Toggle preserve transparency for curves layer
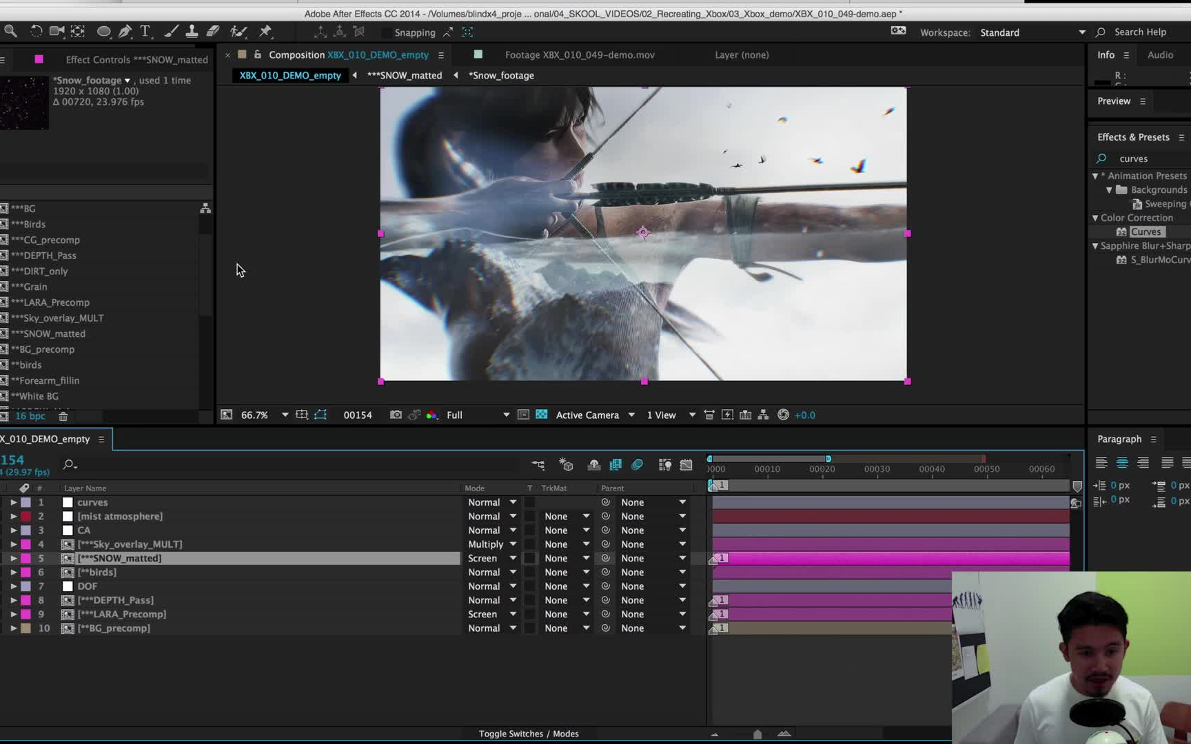Screen dimensions: 1191x744 coord(530,502)
